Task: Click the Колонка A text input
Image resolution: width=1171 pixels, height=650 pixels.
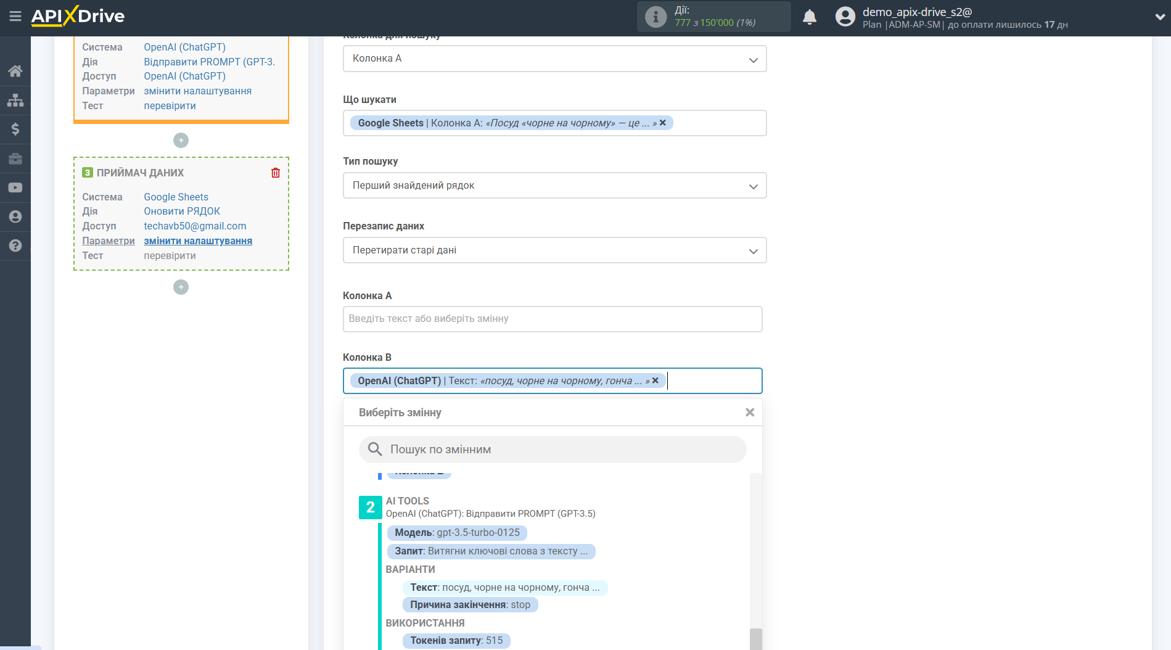Action: coord(553,319)
